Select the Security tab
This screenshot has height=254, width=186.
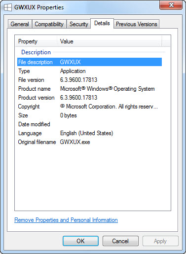click(x=79, y=24)
